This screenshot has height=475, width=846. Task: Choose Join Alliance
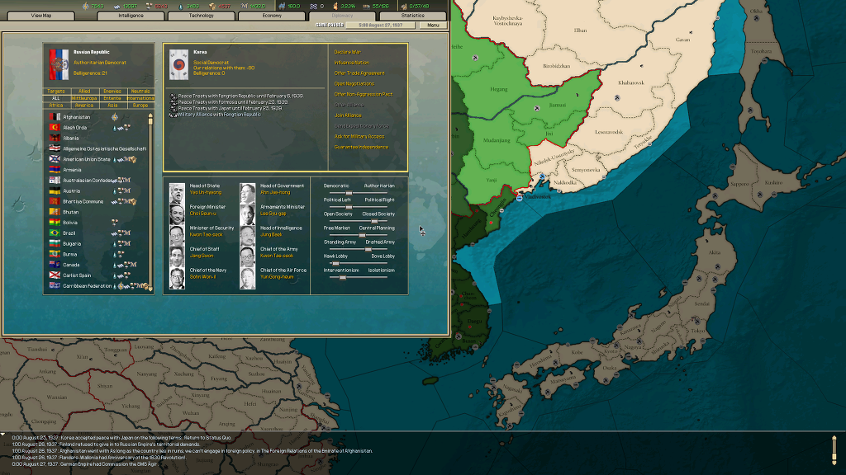coord(348,115)
